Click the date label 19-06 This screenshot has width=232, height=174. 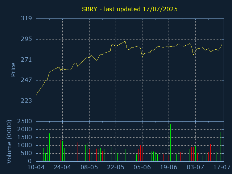click(x=169, y=167)
